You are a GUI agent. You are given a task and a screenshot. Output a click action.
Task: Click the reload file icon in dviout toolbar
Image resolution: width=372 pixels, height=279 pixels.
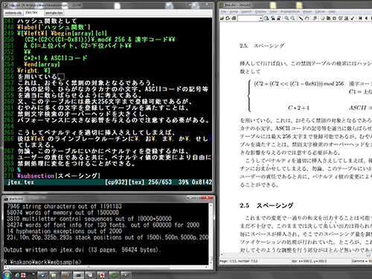228,18
